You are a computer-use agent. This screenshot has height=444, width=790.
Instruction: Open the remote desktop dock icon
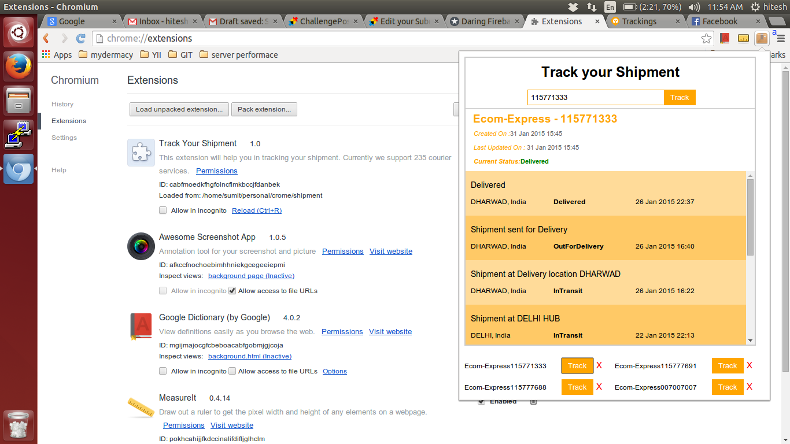(19, 134)
